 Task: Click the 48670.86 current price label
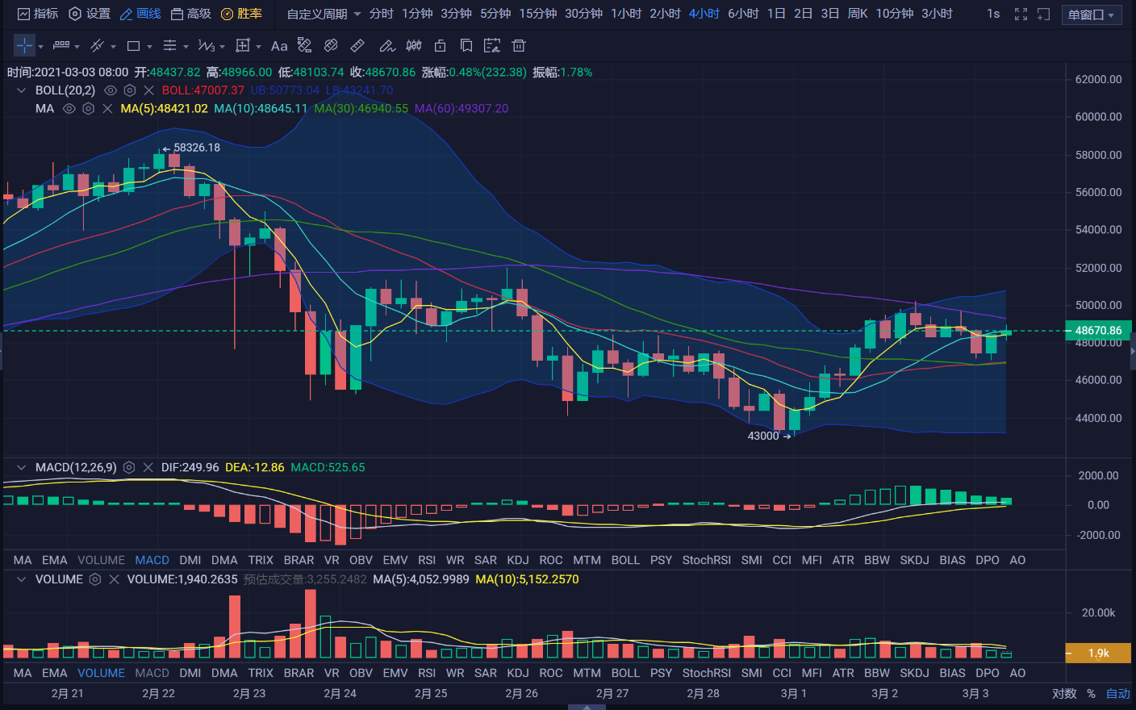click(1098, 330)
